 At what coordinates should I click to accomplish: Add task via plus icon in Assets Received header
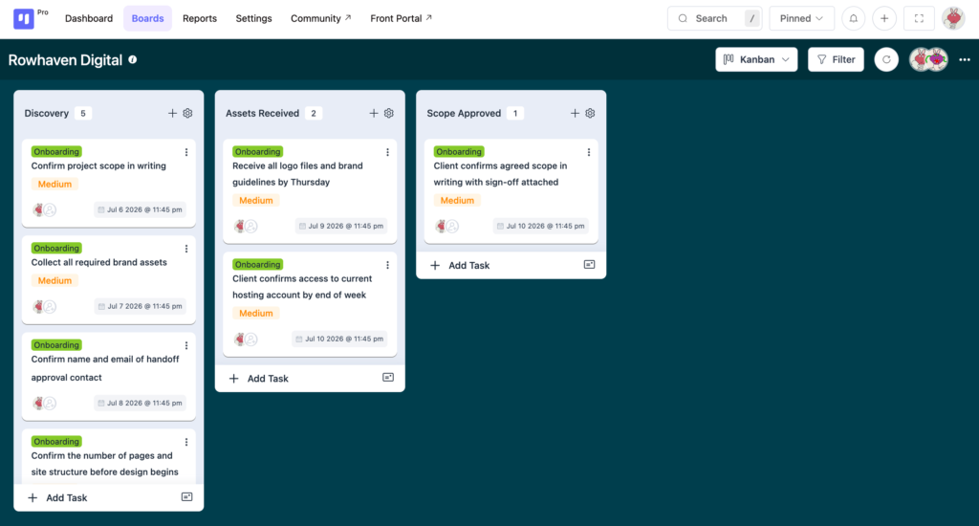pyautogui.click(x=374, y=113)
